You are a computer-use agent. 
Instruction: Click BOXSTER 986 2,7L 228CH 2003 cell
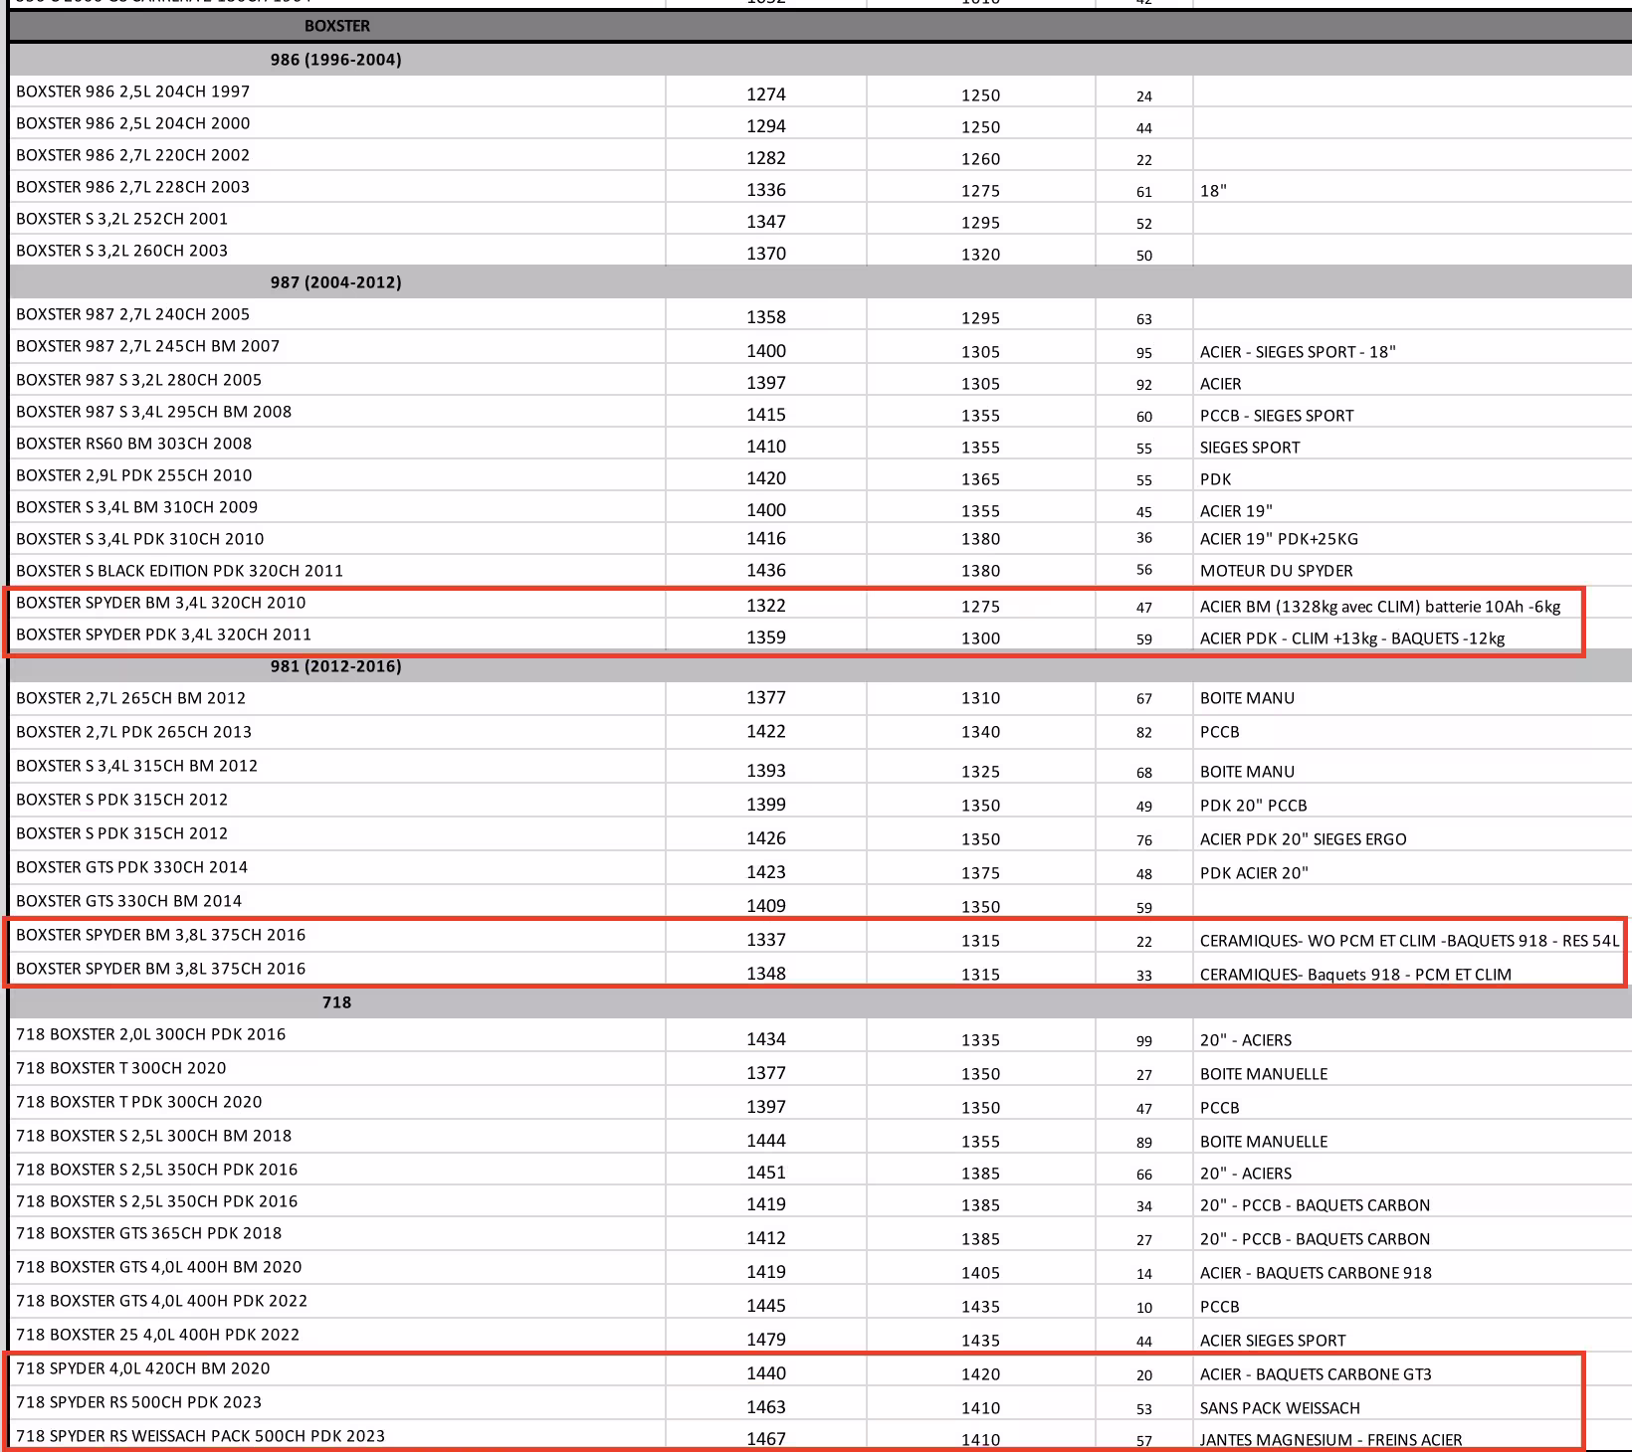coord(336,187)
